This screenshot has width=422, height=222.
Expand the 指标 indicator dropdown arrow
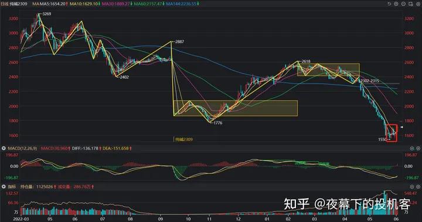[x=4, y=186]
